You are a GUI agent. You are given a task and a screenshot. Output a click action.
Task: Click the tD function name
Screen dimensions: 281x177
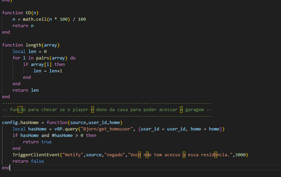[28, 13]
